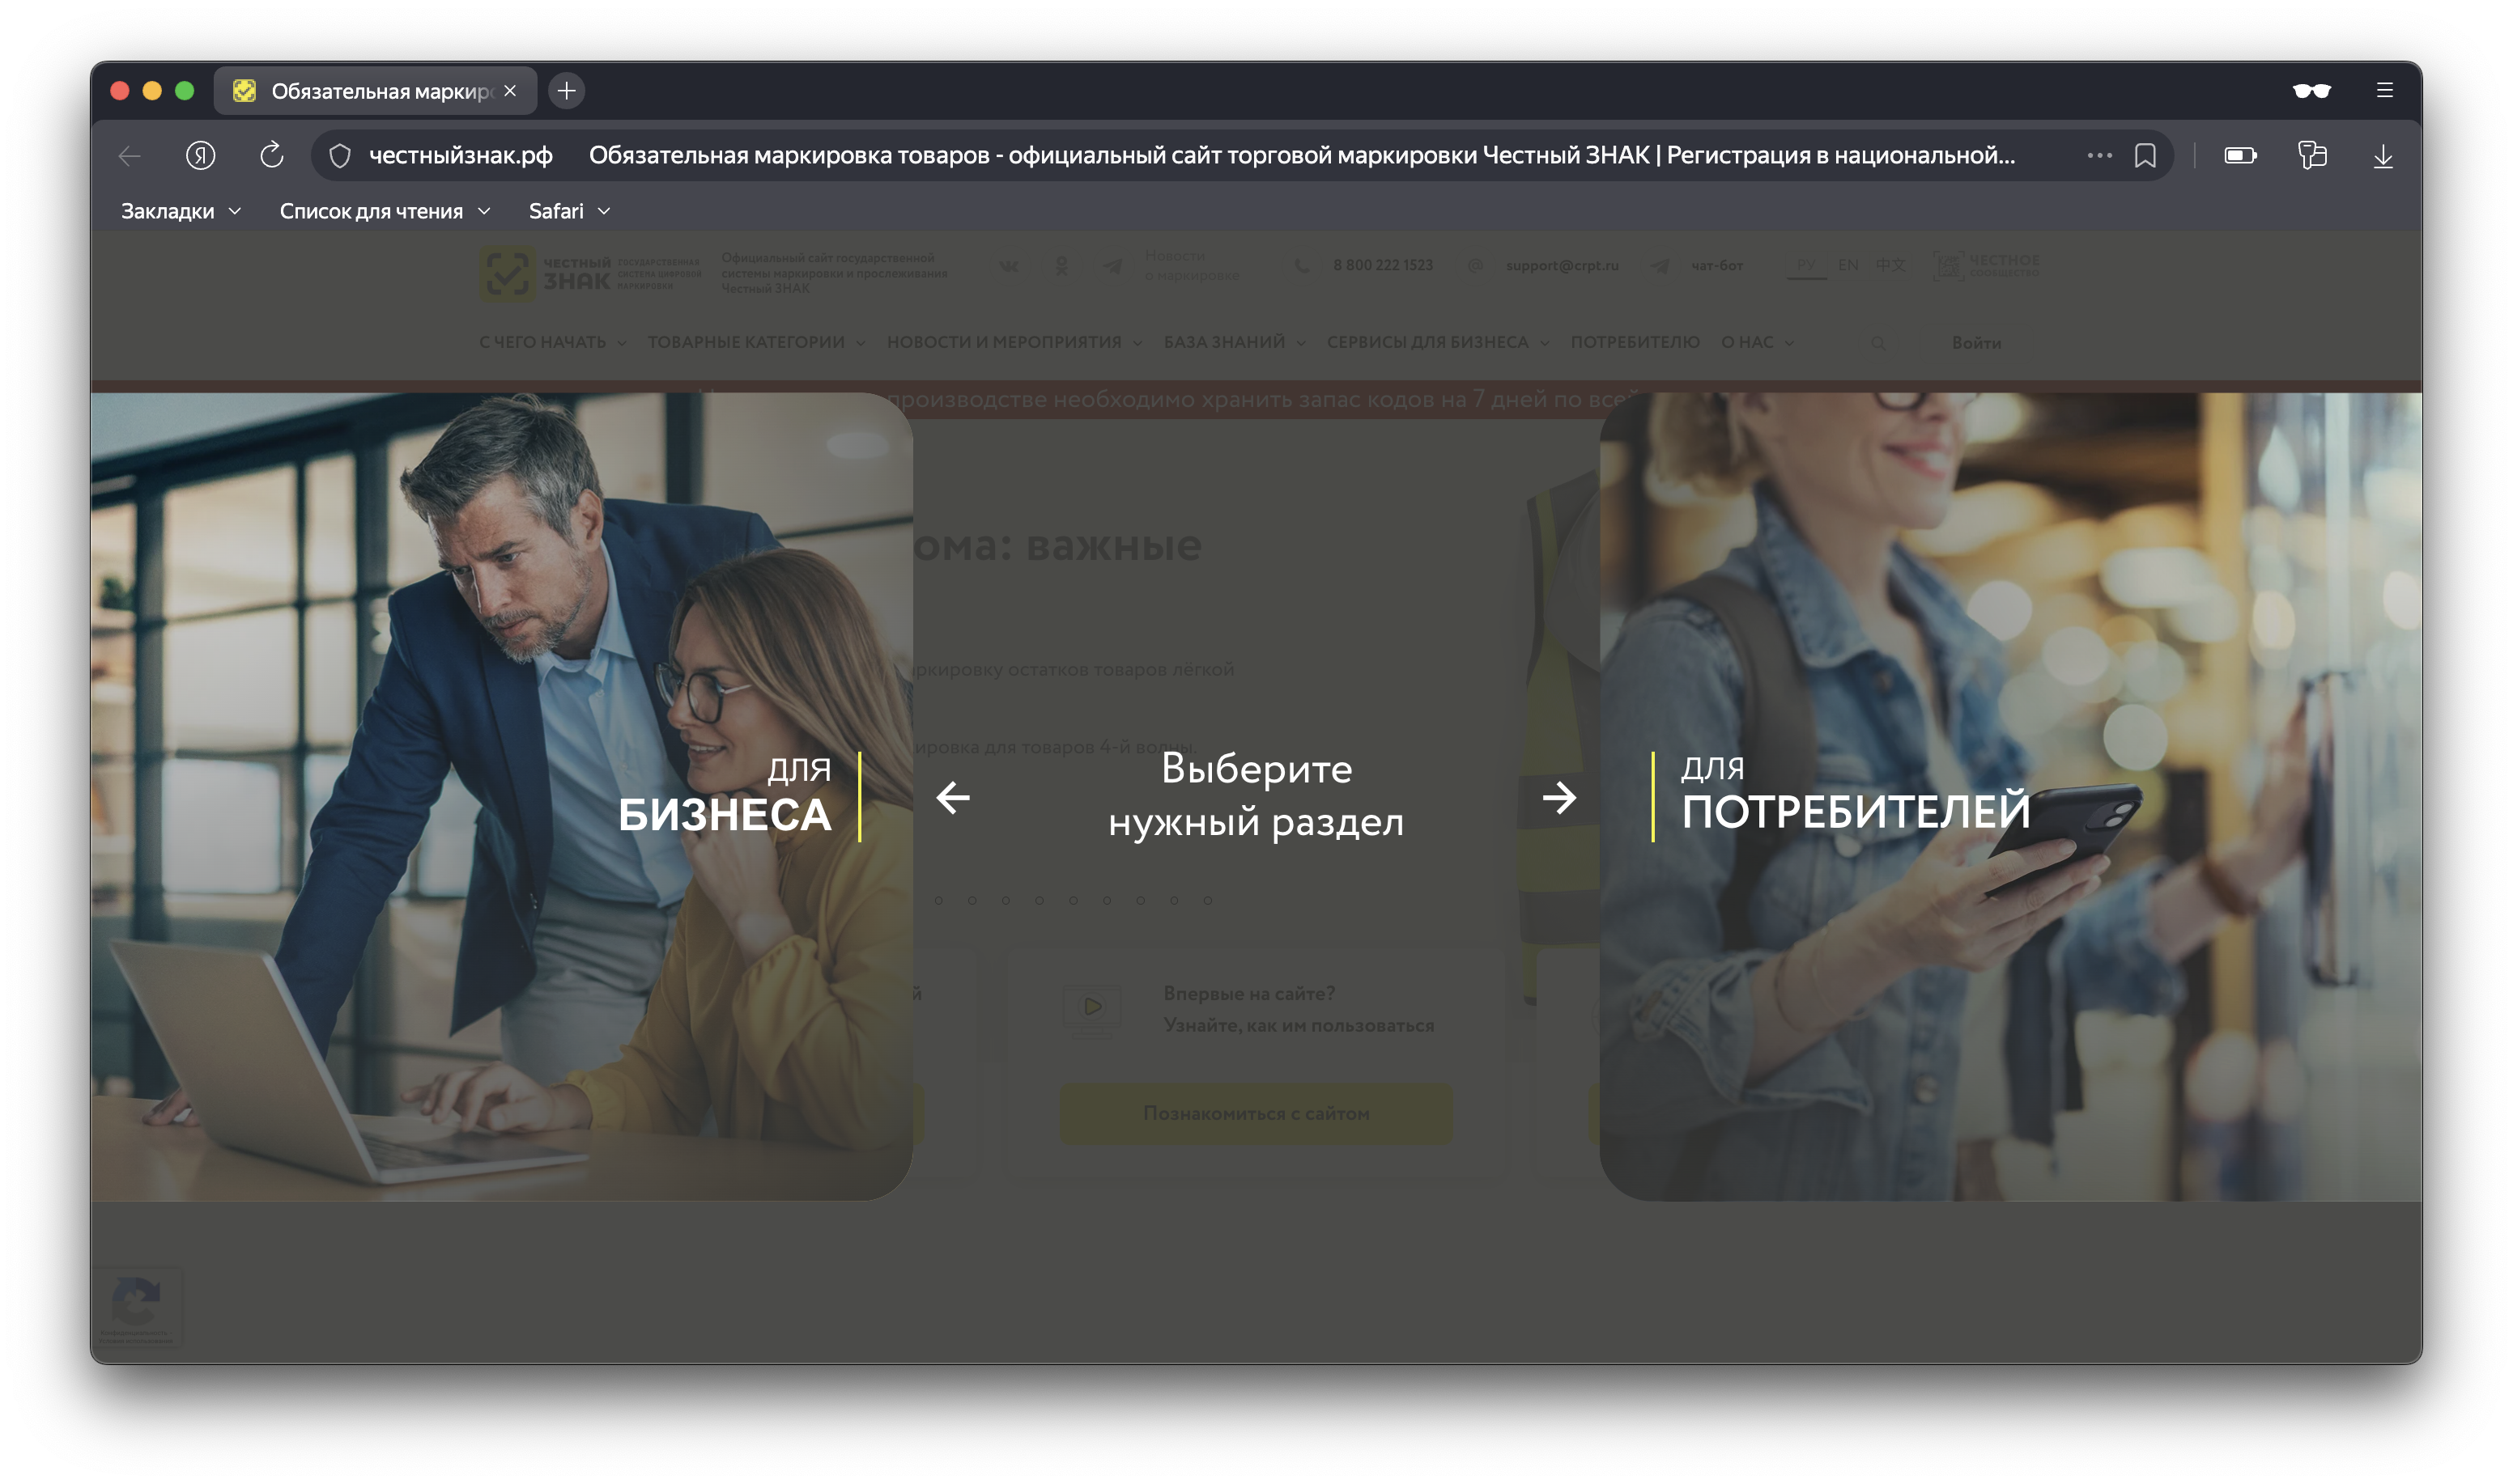
Task: Expand the Список для чтения dropdown
Action: pos(384,211)
